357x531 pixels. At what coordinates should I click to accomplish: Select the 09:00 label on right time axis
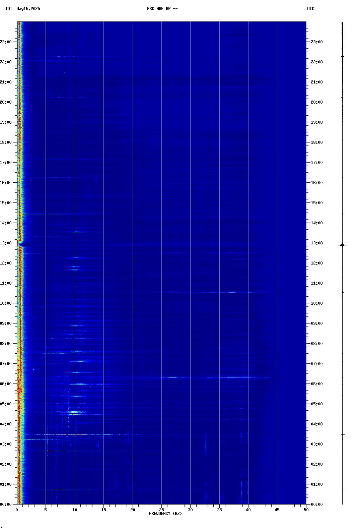point(316,323)
